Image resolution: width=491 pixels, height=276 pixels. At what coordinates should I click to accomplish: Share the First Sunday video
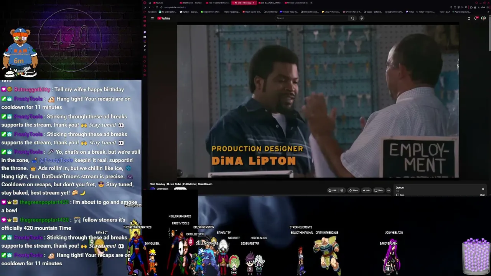pos(353,190)
